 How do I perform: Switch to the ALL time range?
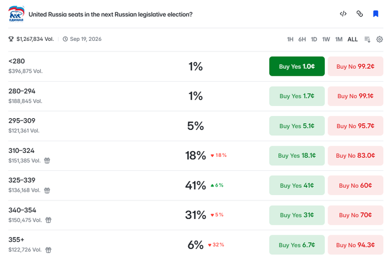pos(352,39)
